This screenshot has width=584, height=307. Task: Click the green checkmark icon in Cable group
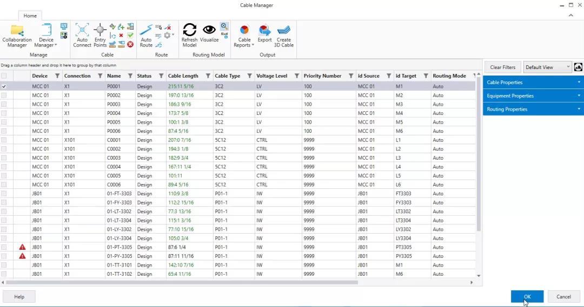point(130,35)
